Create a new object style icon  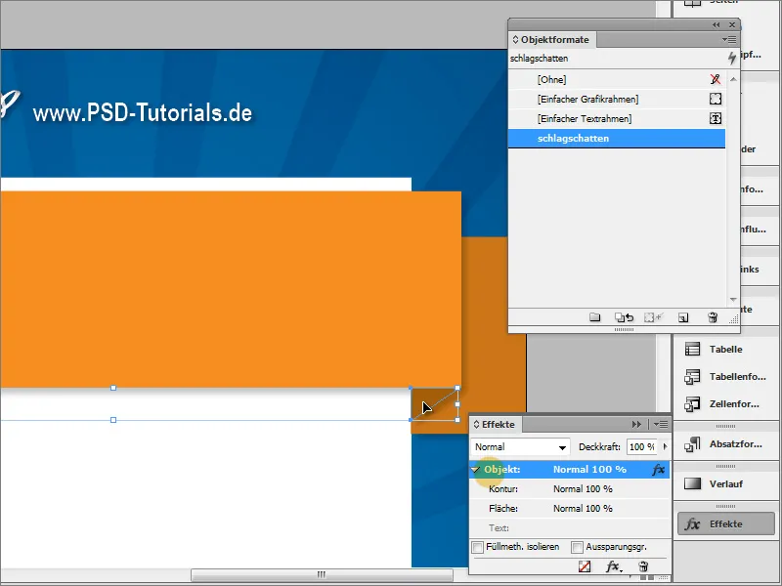tap(683, 317)
